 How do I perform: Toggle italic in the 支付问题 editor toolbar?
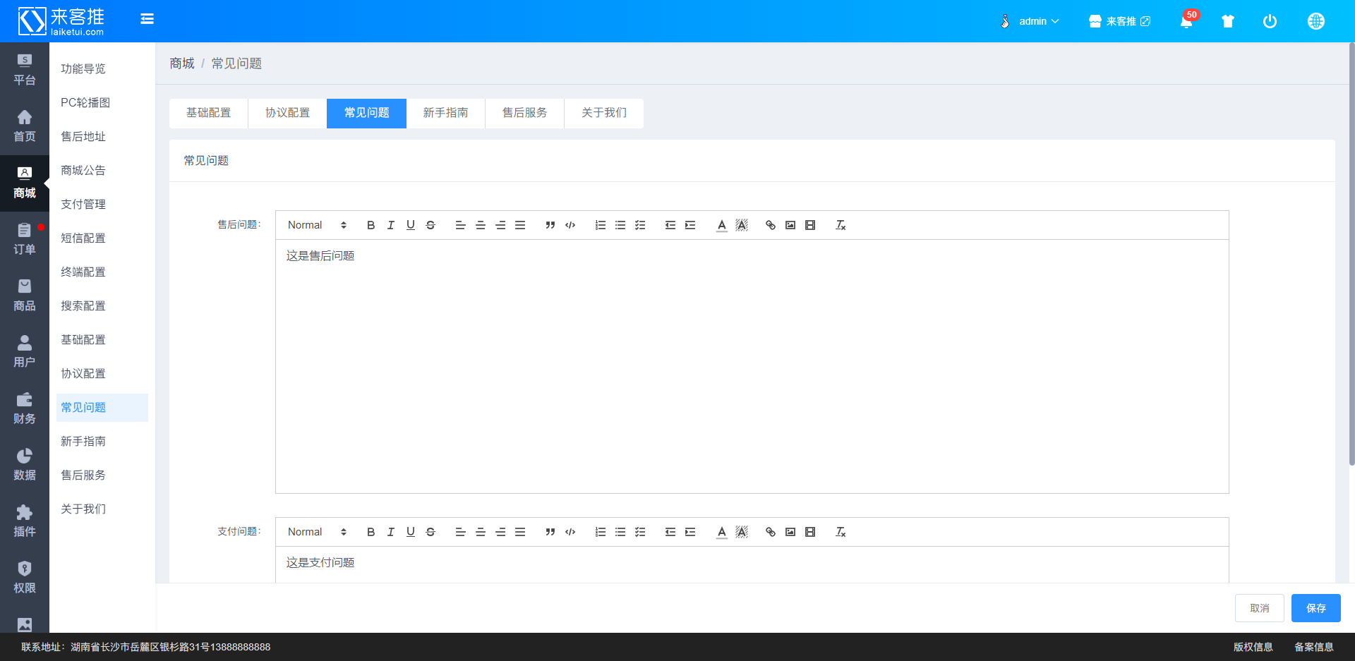[390, 532]
